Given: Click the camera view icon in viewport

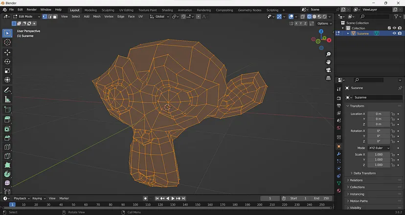Looking at the screenshot, I should tap(328, 70).
